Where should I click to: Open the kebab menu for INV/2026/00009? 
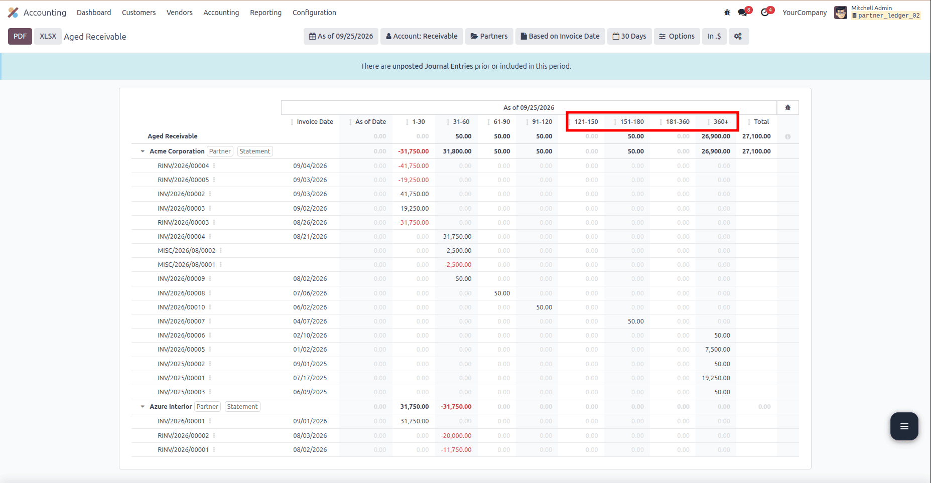pyautogui.click(x=210, y=278)
